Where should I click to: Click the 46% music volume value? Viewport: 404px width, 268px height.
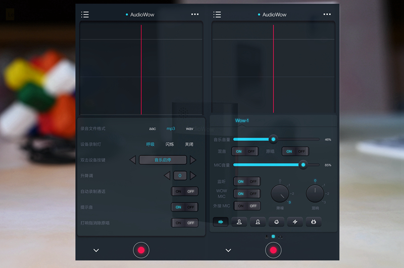[328, 140]
